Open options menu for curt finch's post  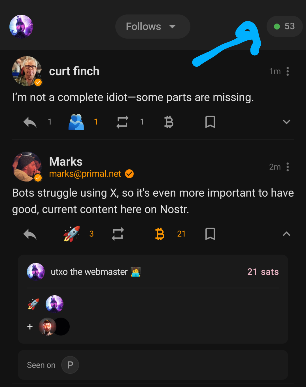point(288,71)
